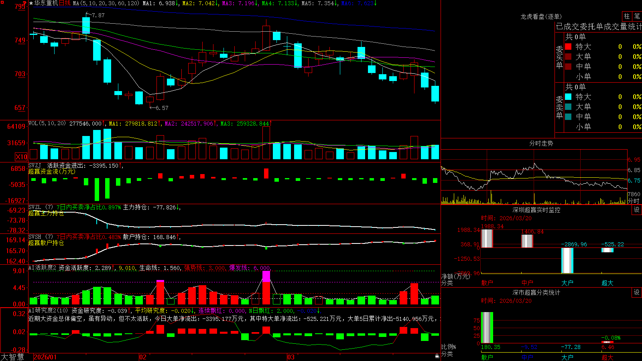This screenshot has height=361, width=642.
Task: Click the 180.35 散户 ratio value
Action: (x=491, y=347)
